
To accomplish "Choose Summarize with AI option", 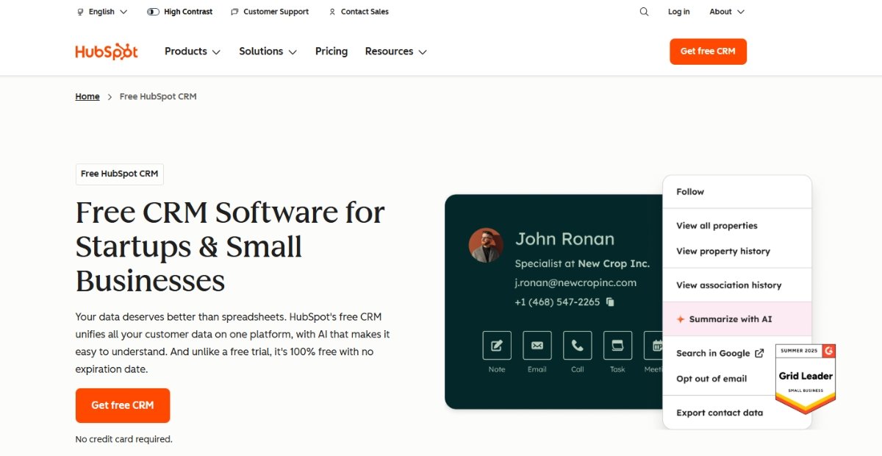I will pyautogui.click(x=737, y=319).
